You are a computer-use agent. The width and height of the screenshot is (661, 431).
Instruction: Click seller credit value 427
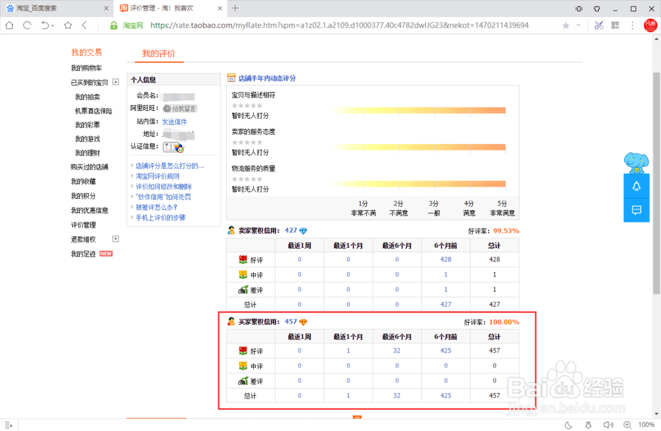290,230
